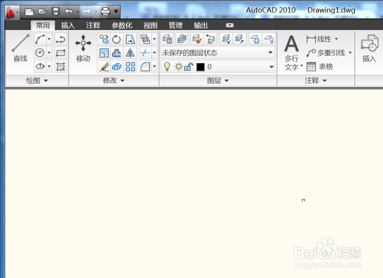This screenshot has width=383, height=278.
Task: Switch to the 管理 (Manage) tab
Action: [176, 25]
